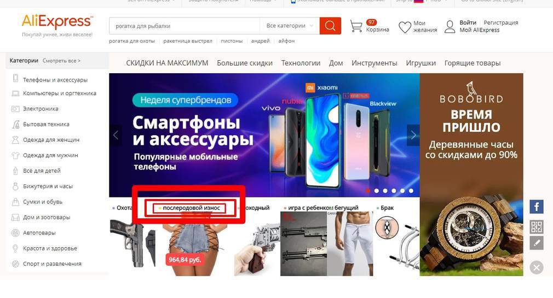Select the first carousel indicator dot
This screenshot has width=553, height=298.
[368, 191]
